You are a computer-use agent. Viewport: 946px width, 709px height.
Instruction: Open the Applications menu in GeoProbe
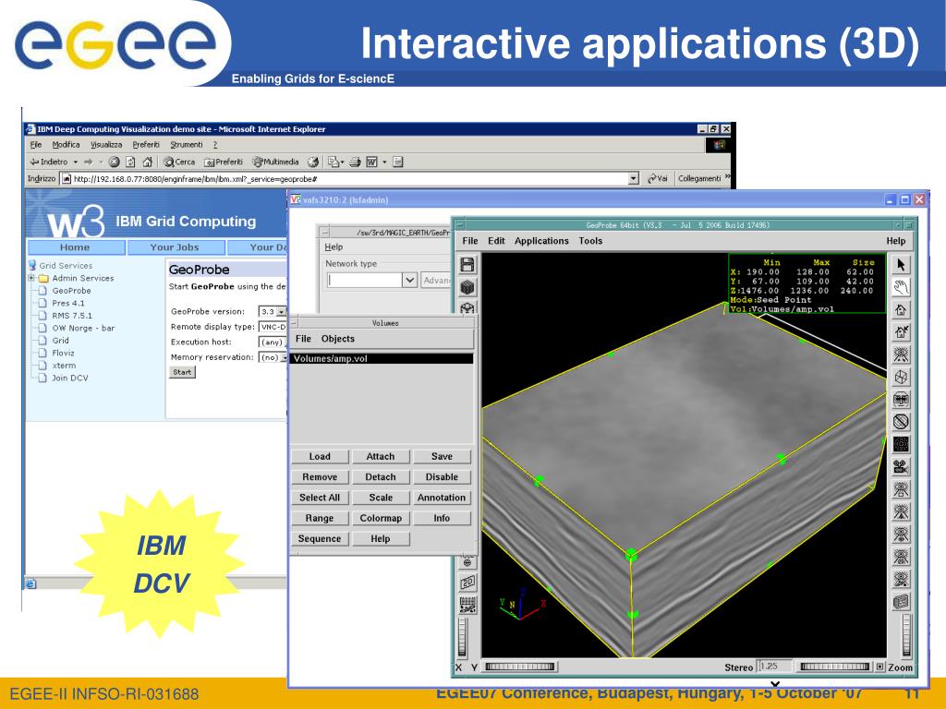coord(541,241)
